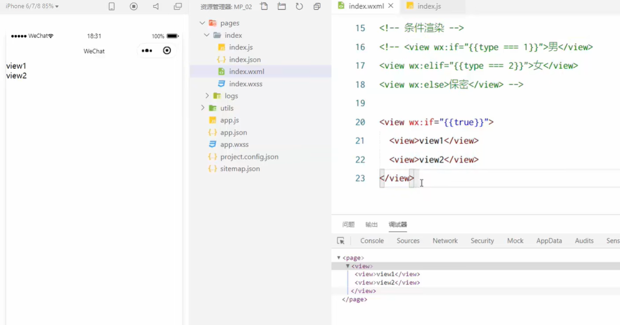This screenshot has height=325, width=620.
Task: Open sitemap.json in the file tree
Action: click(240, 168)
